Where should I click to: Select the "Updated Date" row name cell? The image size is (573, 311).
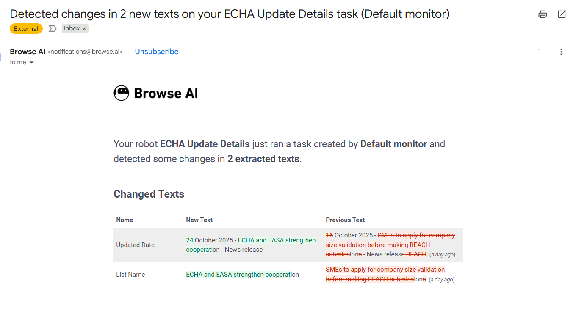click(135, 245)
